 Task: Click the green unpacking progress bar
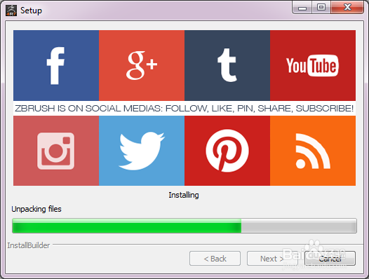[x=184, y=226]
